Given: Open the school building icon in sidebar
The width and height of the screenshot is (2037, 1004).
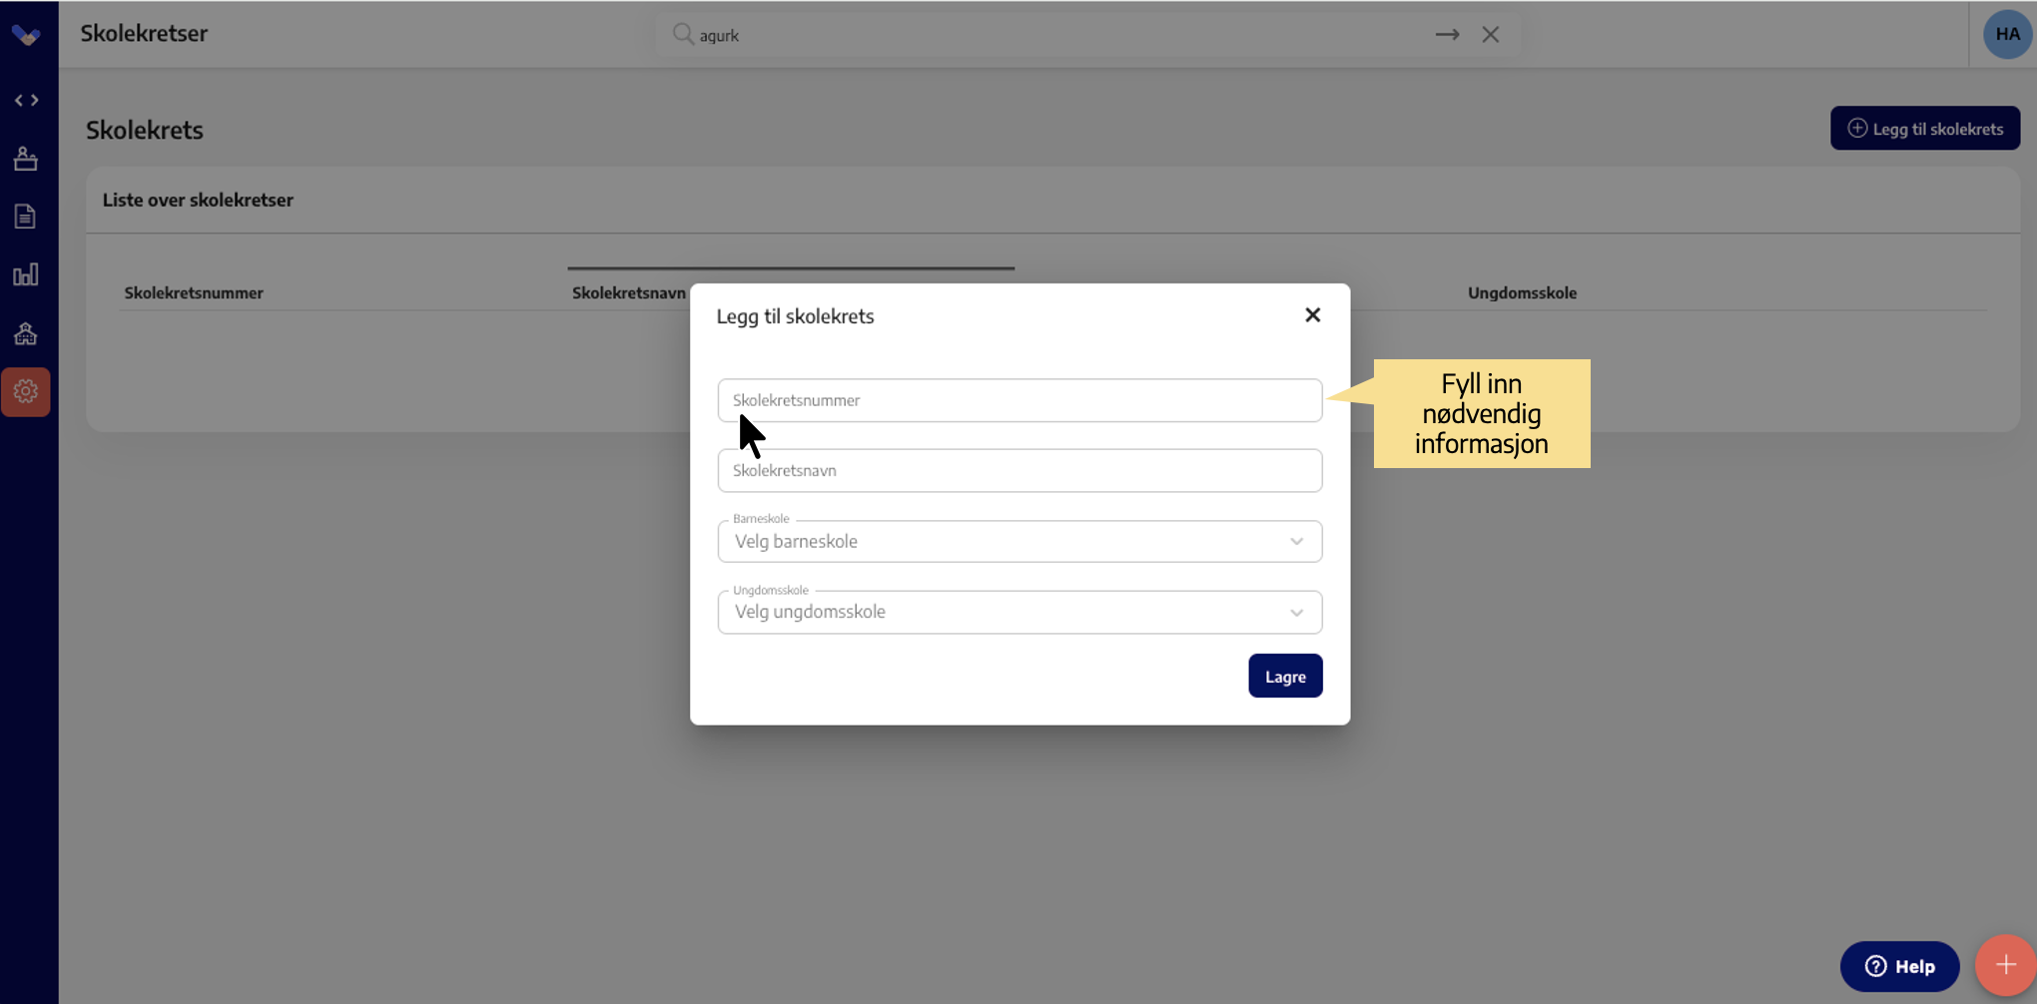Looking at the screenshot, I should (26, 333).
